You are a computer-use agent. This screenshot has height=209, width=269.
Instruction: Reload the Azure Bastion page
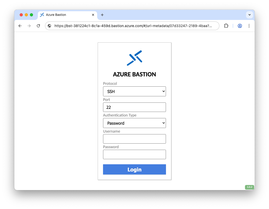pyautogui.click(x=38, y=26)
